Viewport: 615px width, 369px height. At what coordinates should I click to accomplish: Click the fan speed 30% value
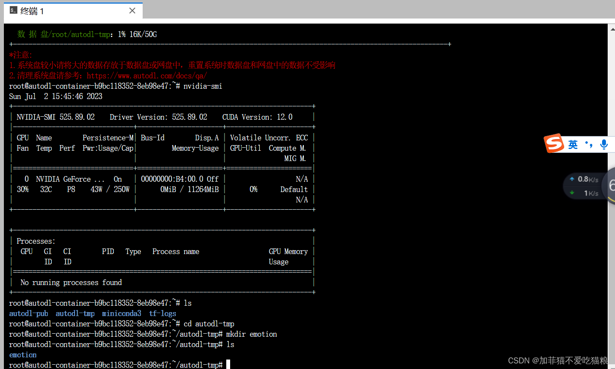23,189
